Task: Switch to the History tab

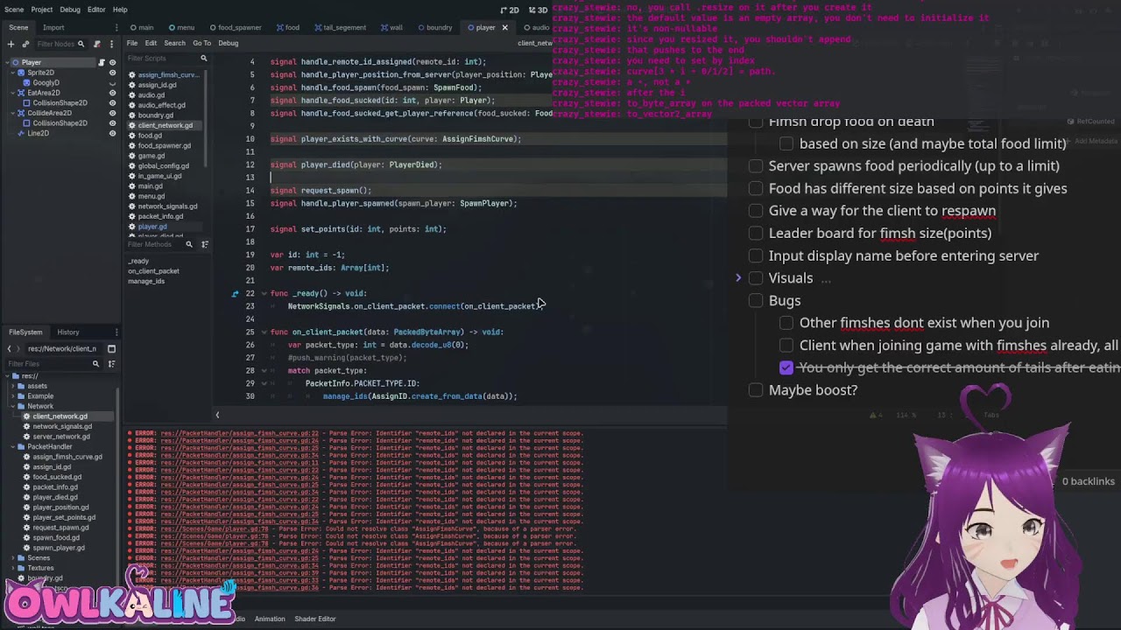Action: tap(68, 332)
